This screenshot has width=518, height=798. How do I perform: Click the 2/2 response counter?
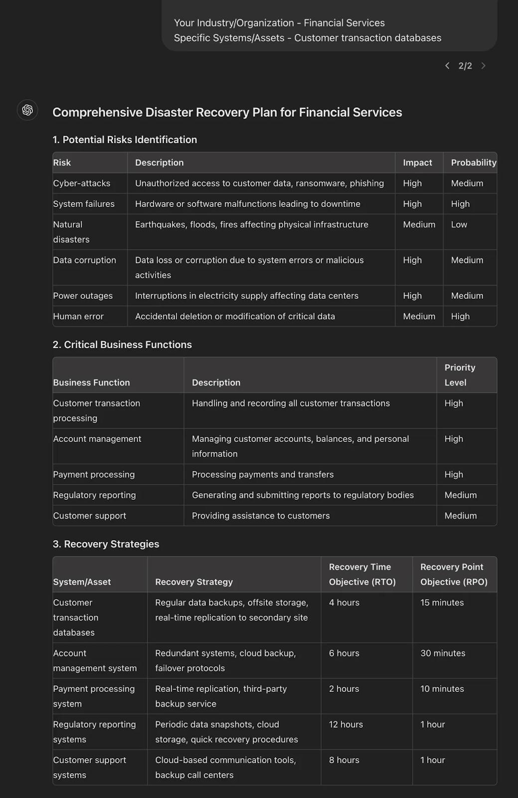pos(465,66)
